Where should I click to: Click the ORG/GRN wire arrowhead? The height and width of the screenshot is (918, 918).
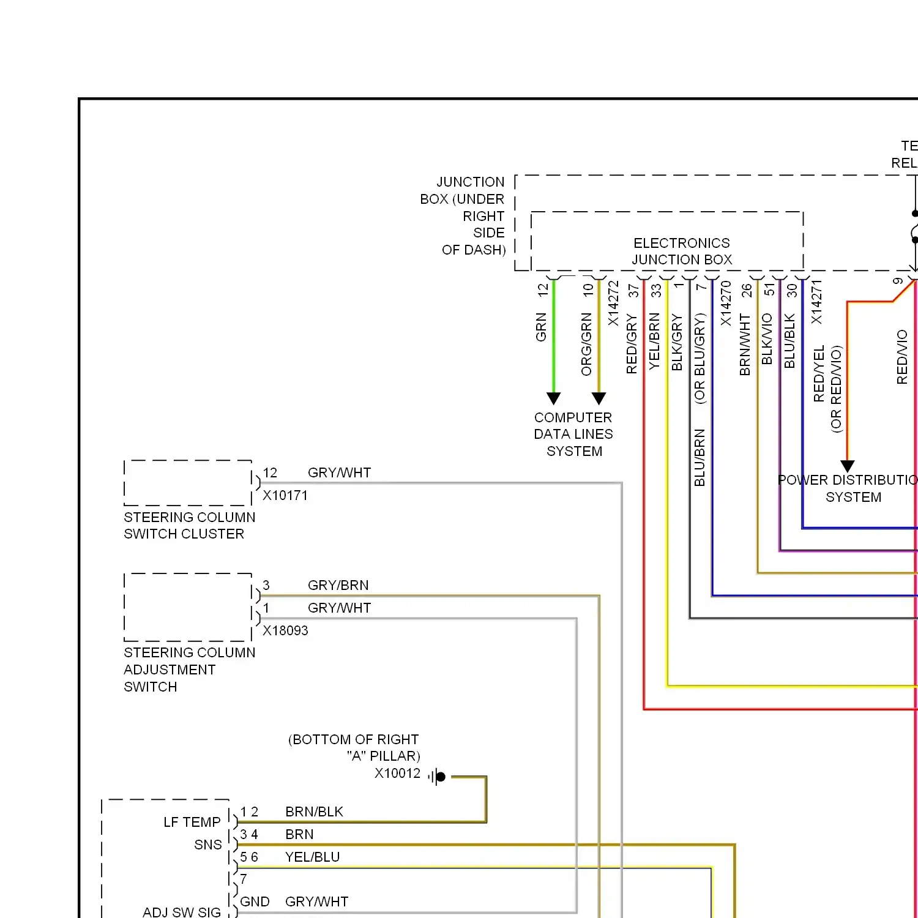tap(599, 398)
